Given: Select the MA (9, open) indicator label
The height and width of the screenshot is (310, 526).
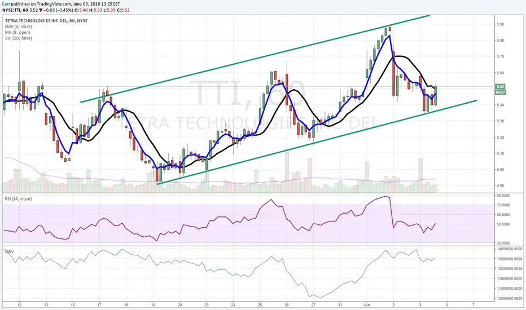Looking at the screenshot, I should (17, 32).
